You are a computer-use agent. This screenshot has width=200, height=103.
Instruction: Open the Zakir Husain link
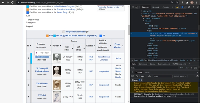[x=42, y=83]
